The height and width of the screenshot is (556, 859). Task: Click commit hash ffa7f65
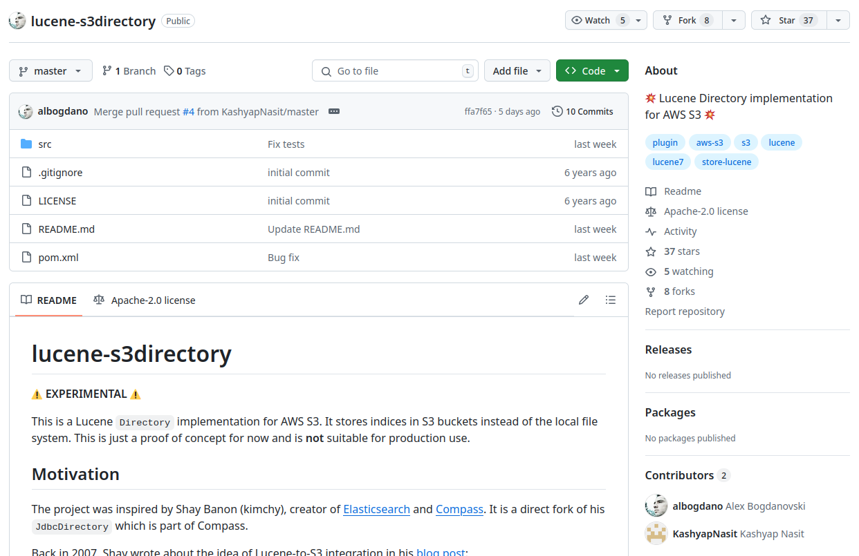pos(479,111)
